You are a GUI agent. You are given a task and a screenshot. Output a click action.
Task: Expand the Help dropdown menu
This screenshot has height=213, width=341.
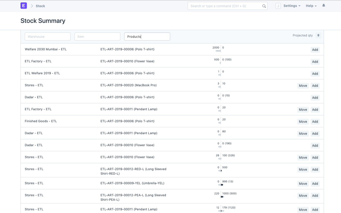(311, 6)
